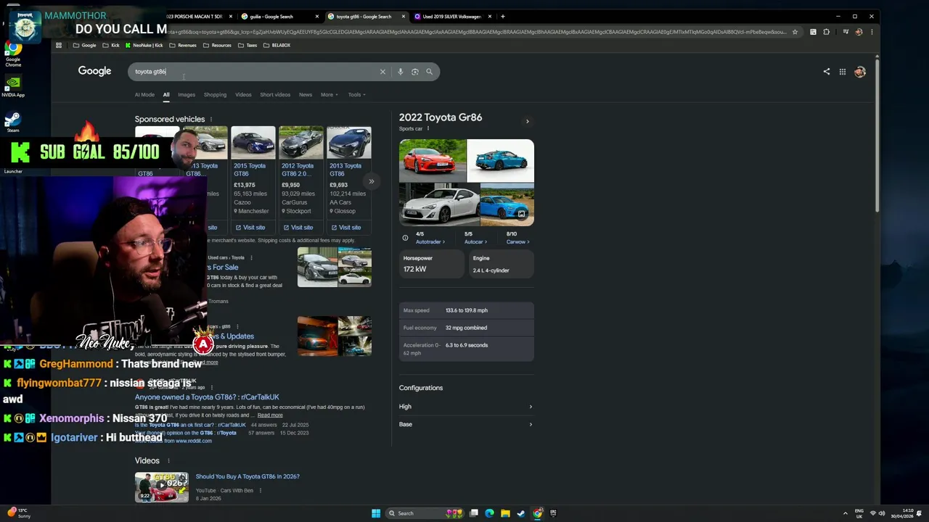Open the Epic Games taskbar icon
Screen dimensions: 929x522
click(553, 513)
